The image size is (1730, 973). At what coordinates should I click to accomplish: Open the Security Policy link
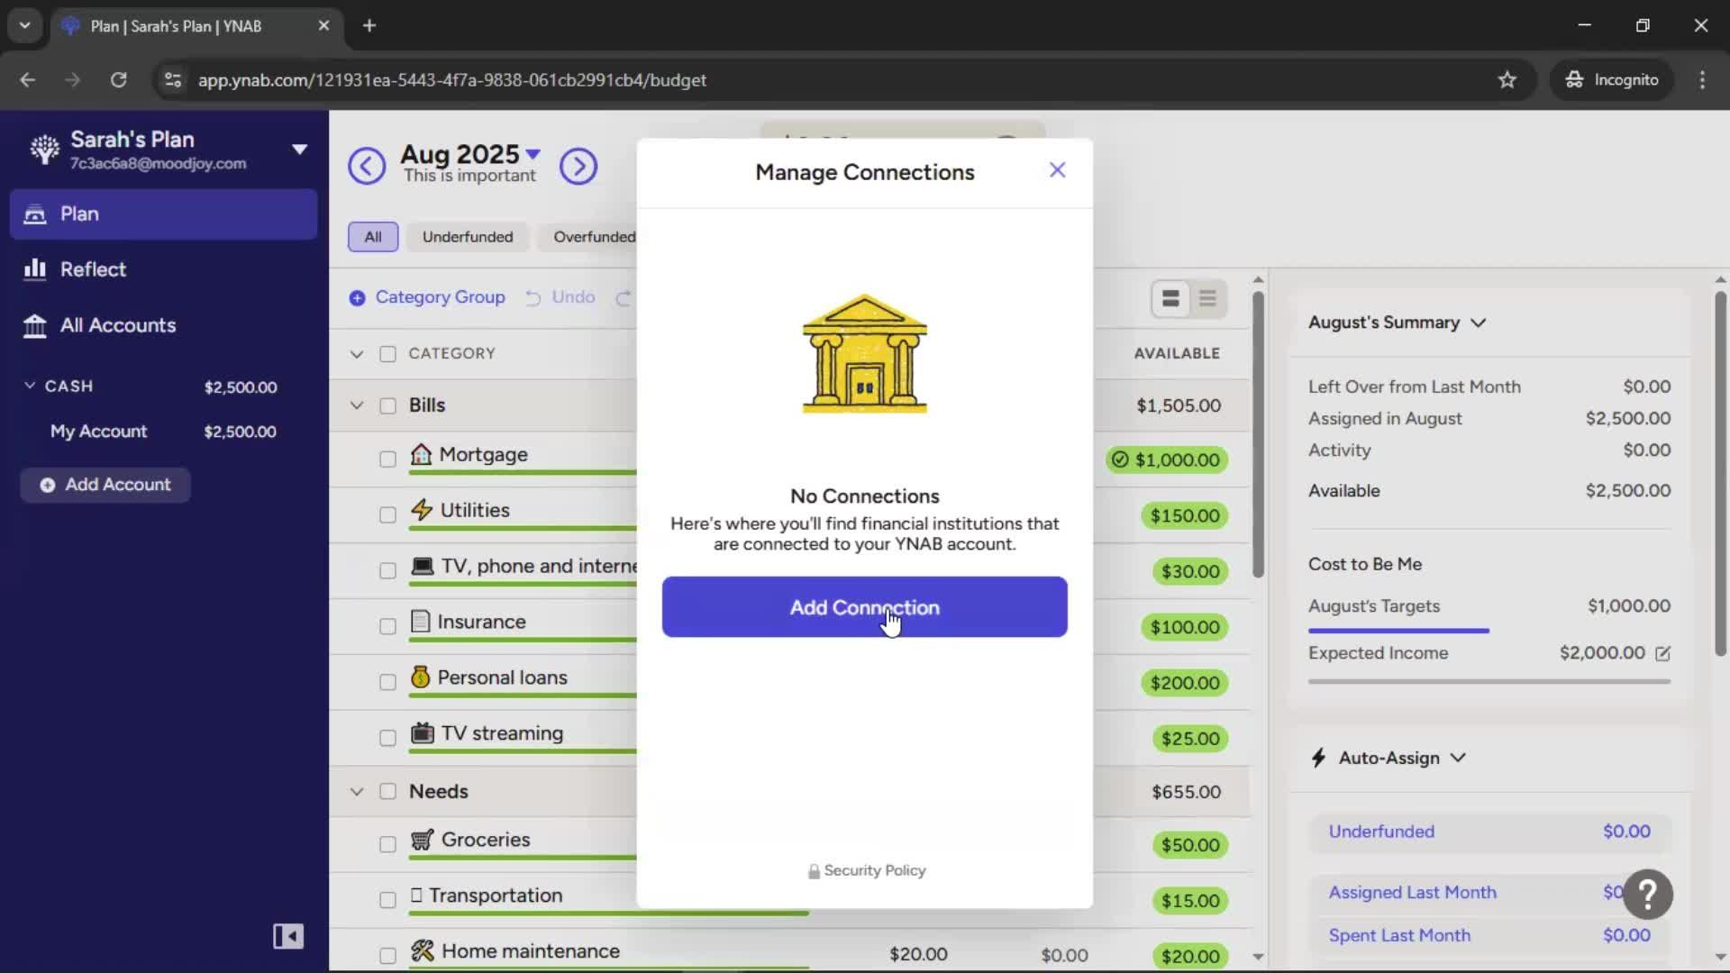867,870
